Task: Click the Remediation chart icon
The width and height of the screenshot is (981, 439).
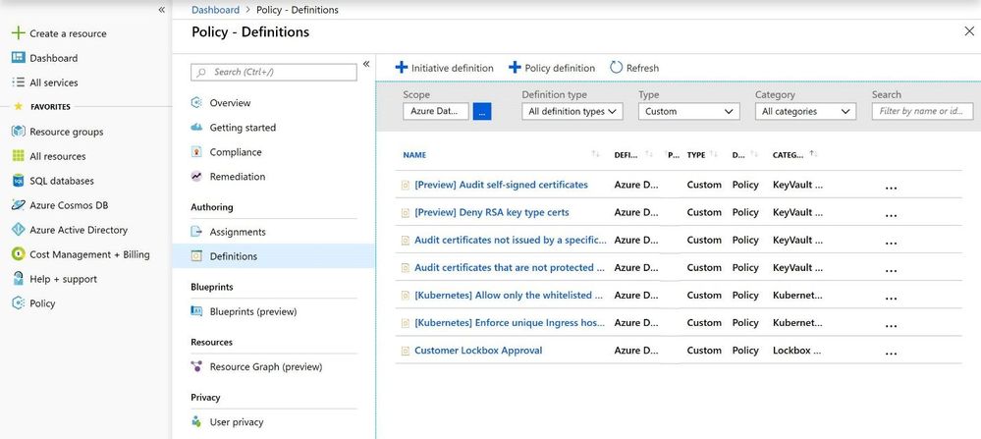Action: coord(196,177)
